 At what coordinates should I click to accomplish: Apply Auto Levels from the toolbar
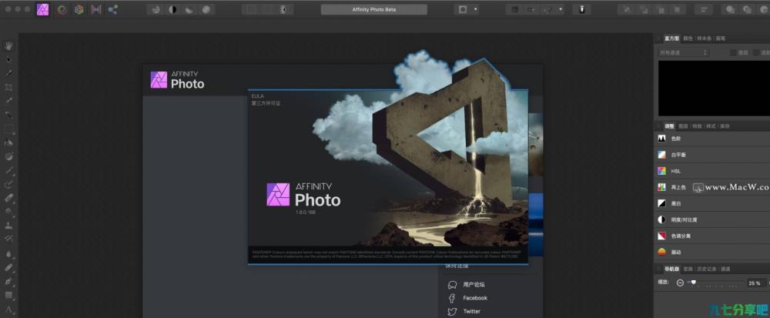[x=156, y=9]
